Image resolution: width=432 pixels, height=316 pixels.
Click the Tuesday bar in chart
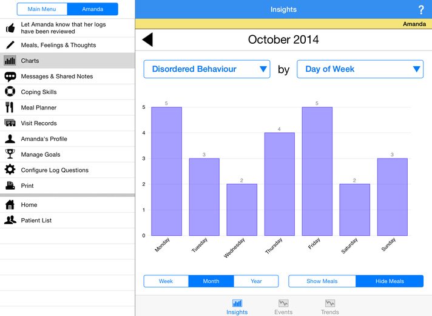pyautogui.click(x=204, y=197)
